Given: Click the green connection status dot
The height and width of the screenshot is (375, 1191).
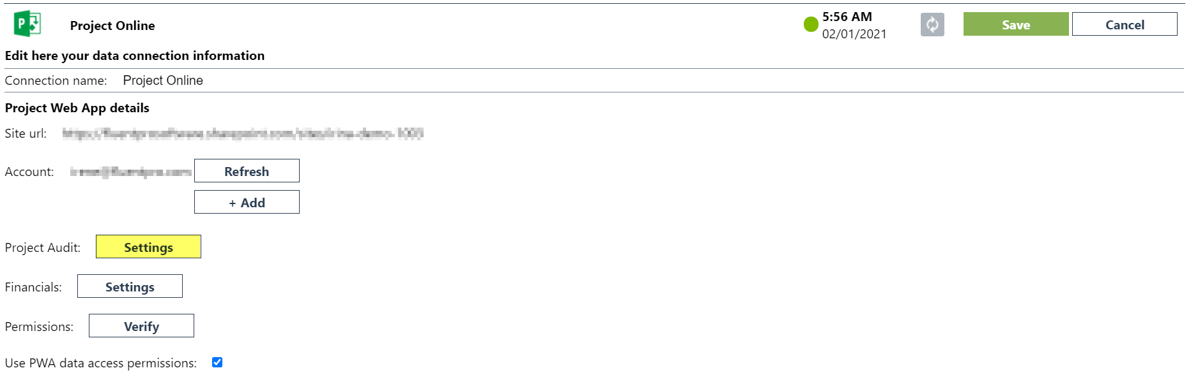Looking at the screenshot, I should click(811, 24).
